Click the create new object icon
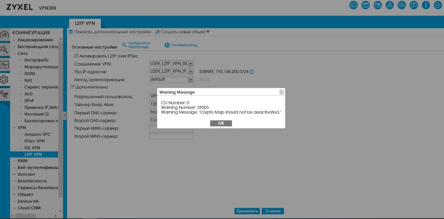Image resolution: width=444 pixels, height=219 pixels. coord(157,32)
